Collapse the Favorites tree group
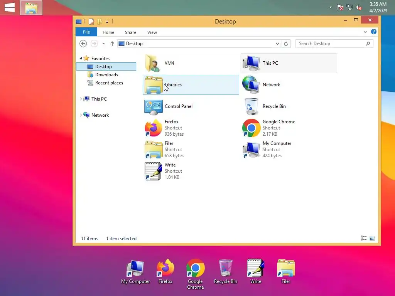Screen dimensions: 395x296 pyautogui.click(x=81, y=59)
